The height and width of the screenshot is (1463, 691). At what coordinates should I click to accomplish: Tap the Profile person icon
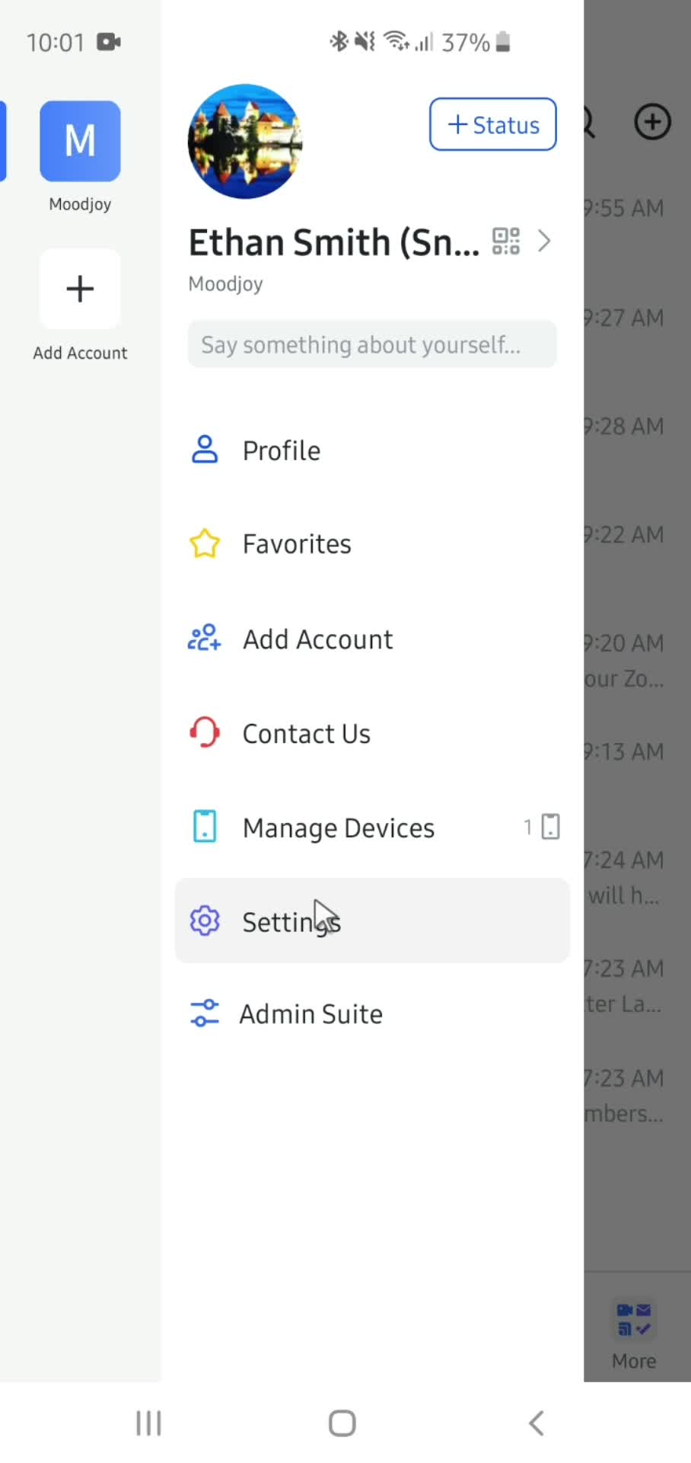pos(204,450)
